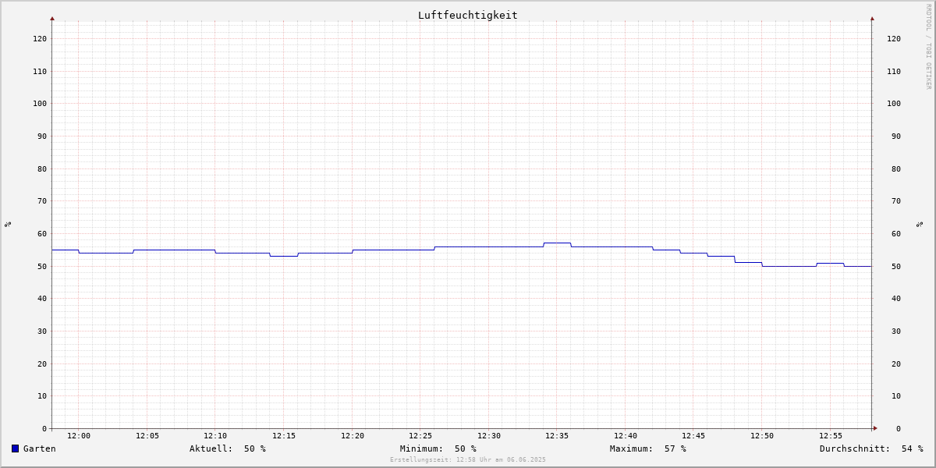
Task: Click the 12:45 time axis label
Action: [x=693, y=436]
